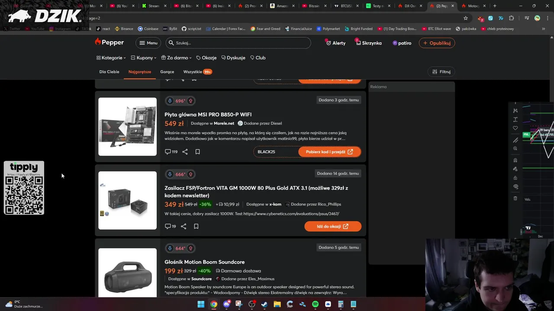This screenshot has width=554, height=311.
Task: Open the Windows Start menu
Action: [201, 304]
